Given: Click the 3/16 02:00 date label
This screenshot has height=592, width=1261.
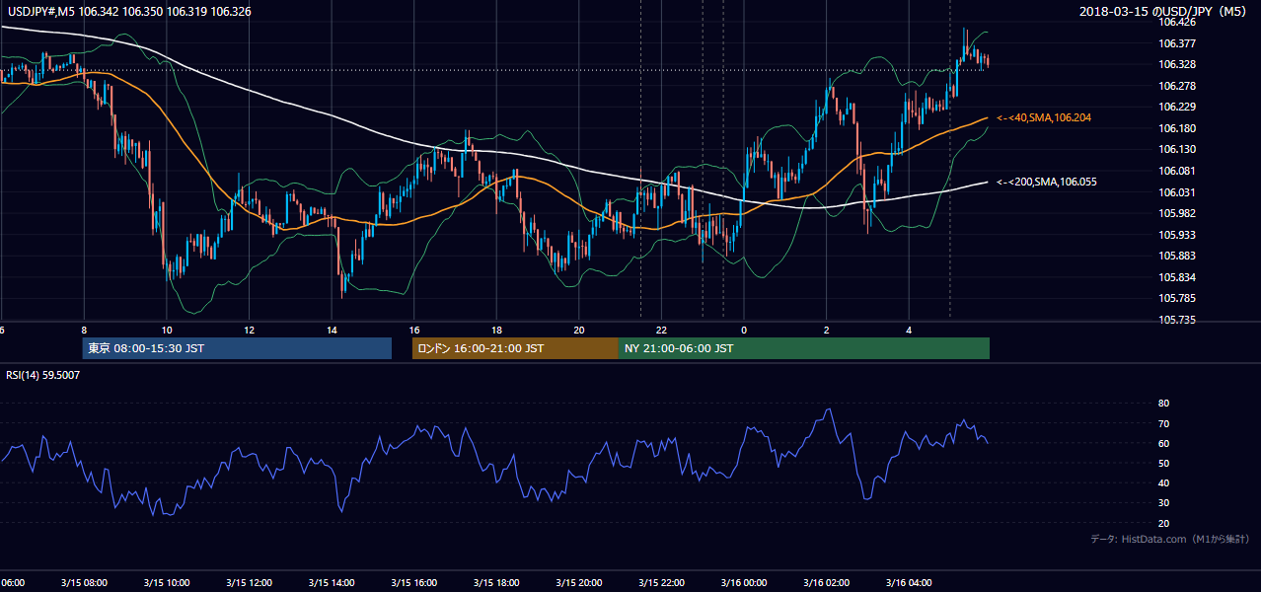Looking at the screenshot, I should [827, 583].
